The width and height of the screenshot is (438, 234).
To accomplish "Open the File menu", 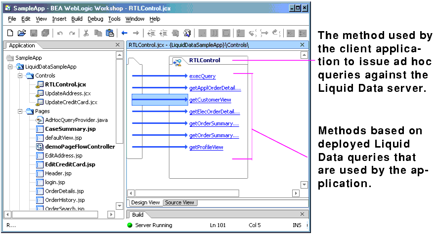I will click(12, 19).
